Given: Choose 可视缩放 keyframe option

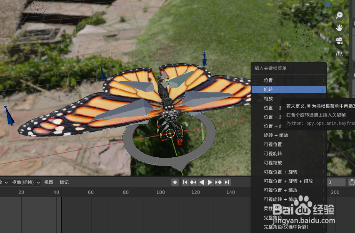Looking at the screenshot, I should [x=289, y=163].
